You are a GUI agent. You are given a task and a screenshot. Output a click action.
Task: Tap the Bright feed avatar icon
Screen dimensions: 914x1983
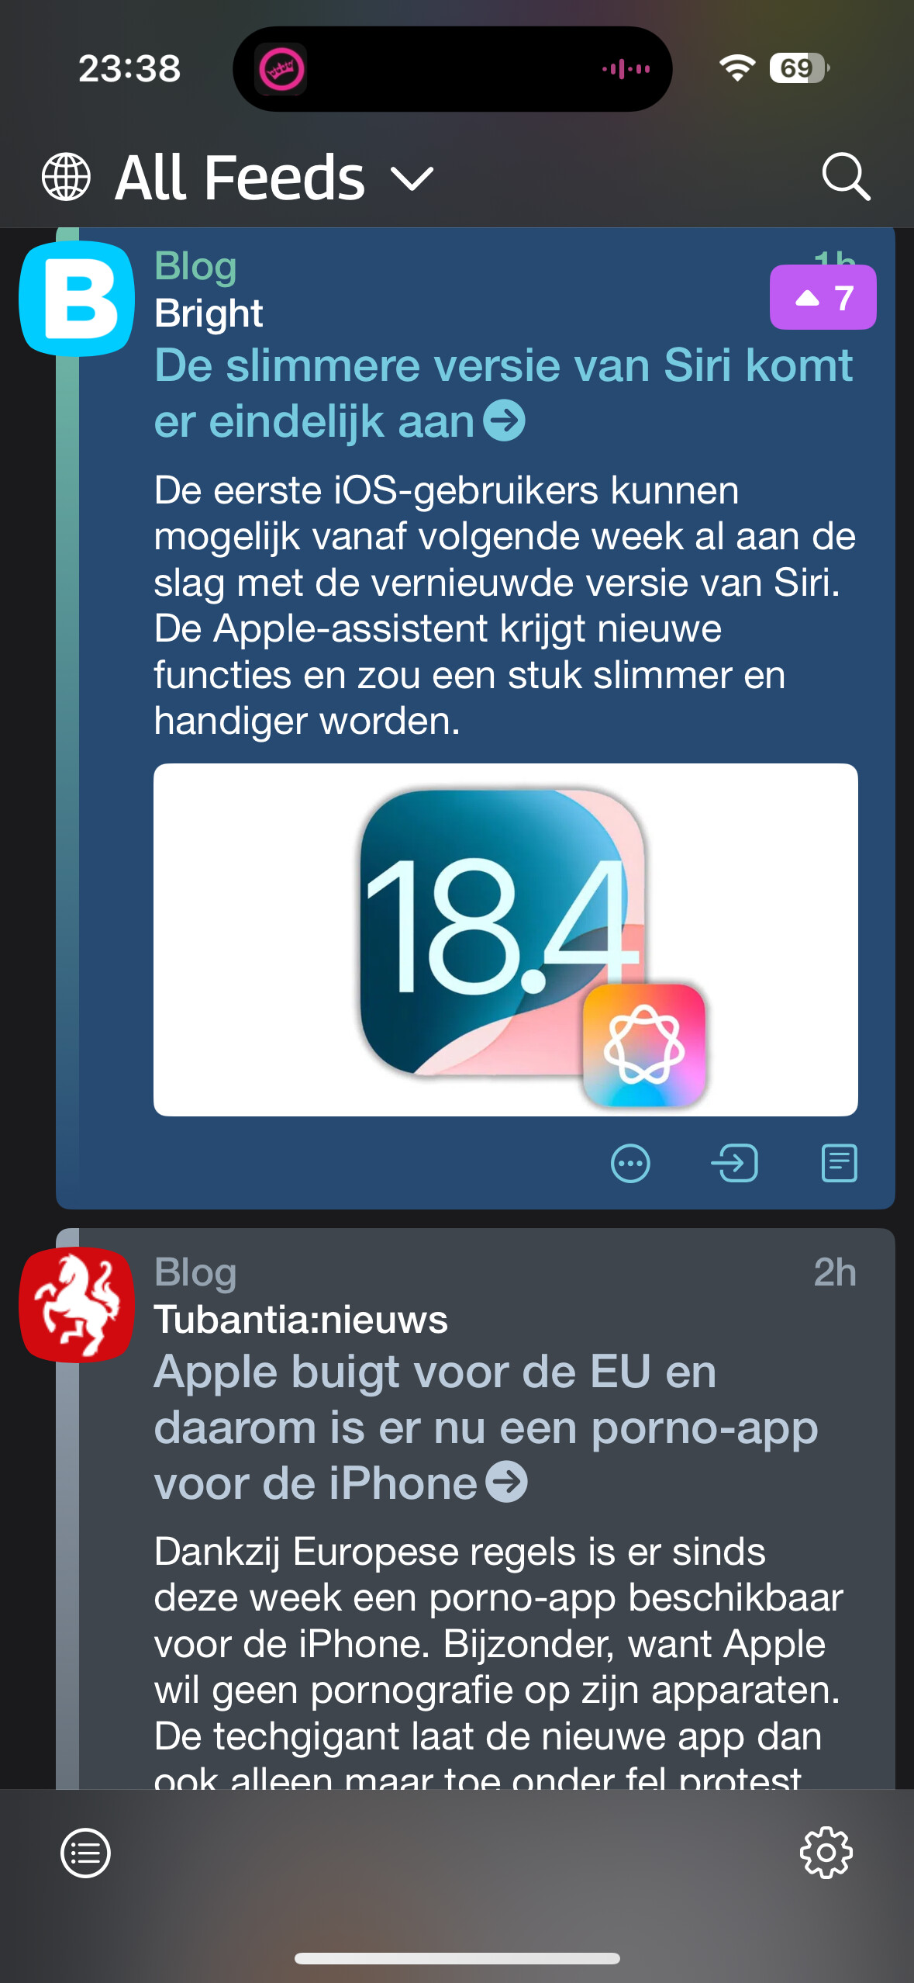pos(77,299)
